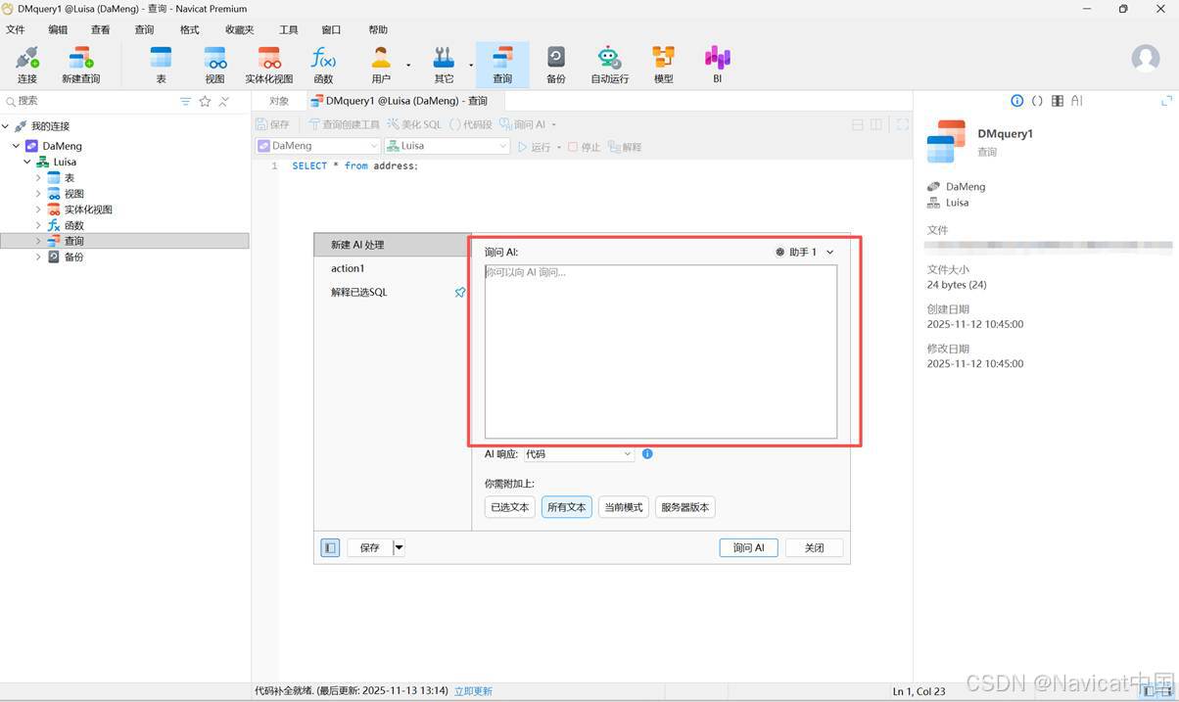1179x702 pixels.
Task: Select the action1 entry in action list
Action: [393, 268]
